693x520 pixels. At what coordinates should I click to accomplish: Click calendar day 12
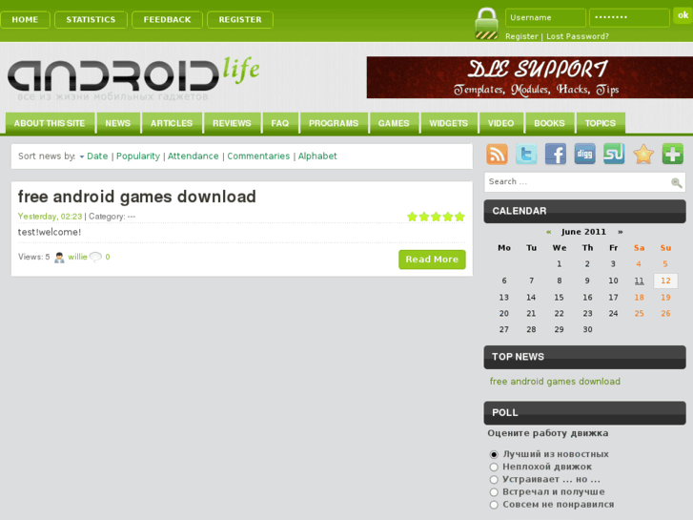(x=665, y=281)
